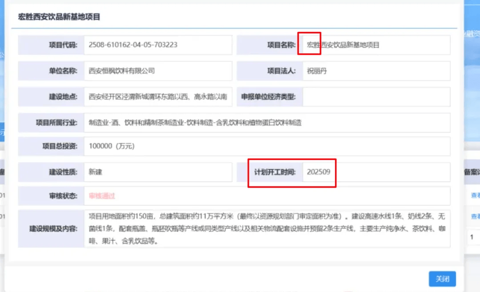Click the 单位名称 label
Screen dimensions: 480x292
63,71
